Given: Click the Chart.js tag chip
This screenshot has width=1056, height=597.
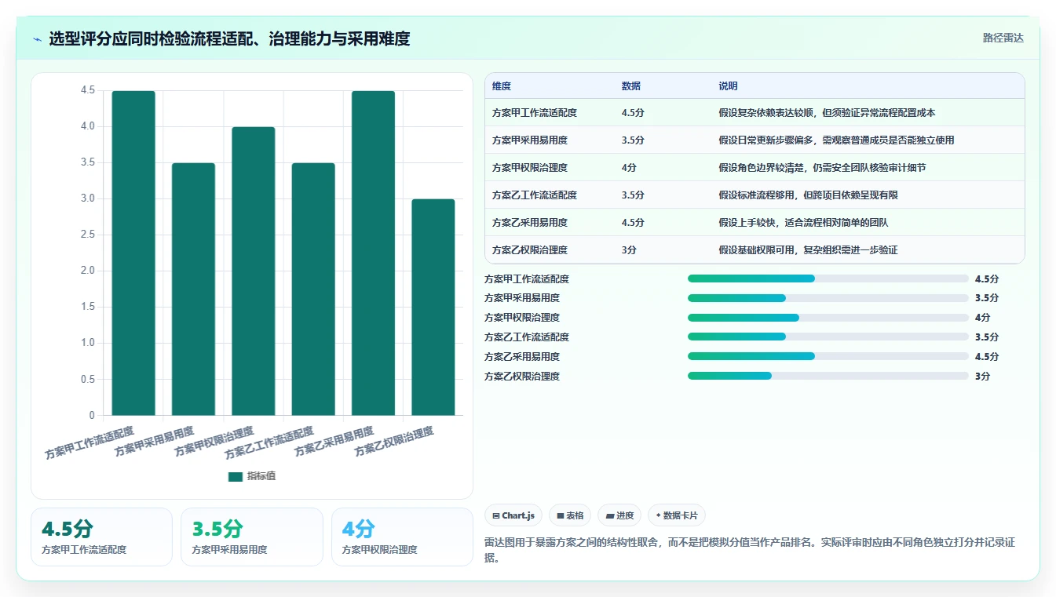Looking at the screenshot, I should (513, 515).
